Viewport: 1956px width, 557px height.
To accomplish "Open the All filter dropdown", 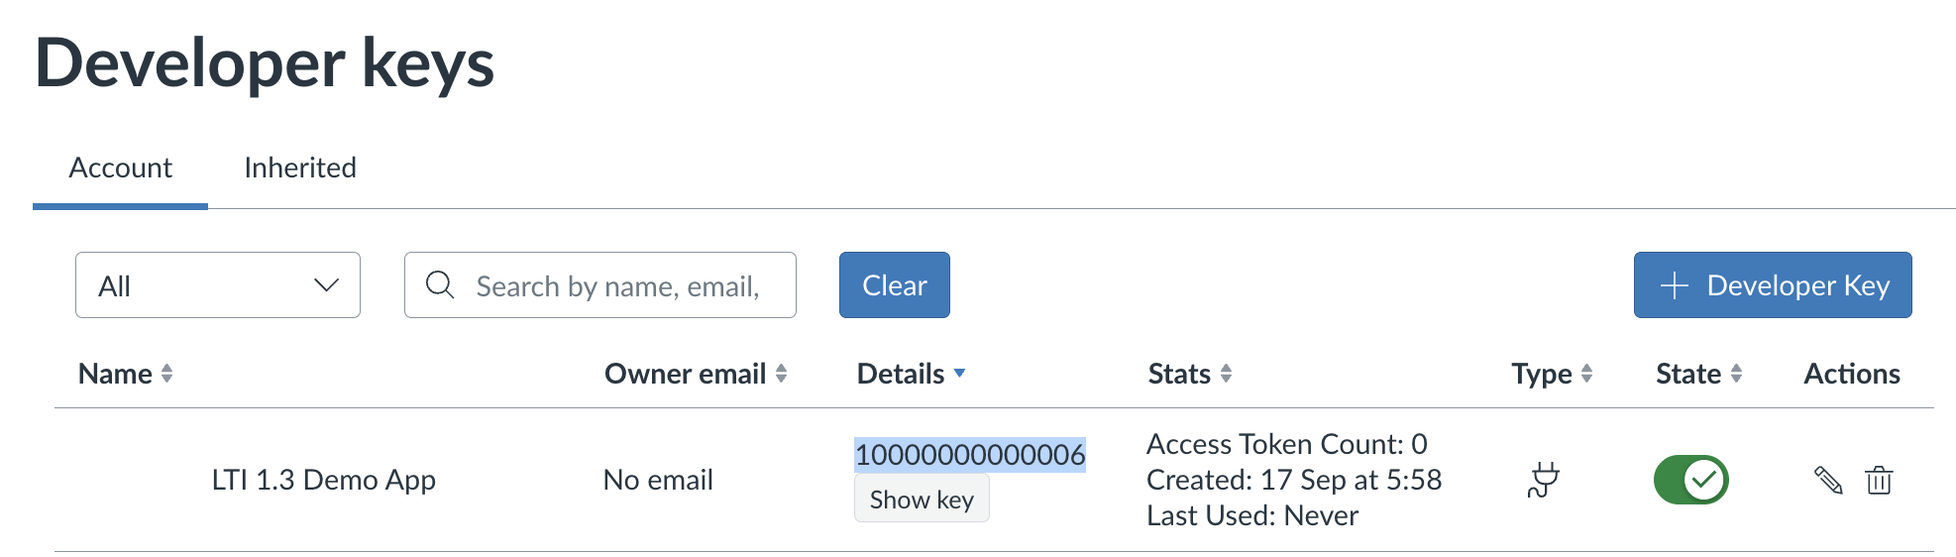I will [x=218, y=285].
